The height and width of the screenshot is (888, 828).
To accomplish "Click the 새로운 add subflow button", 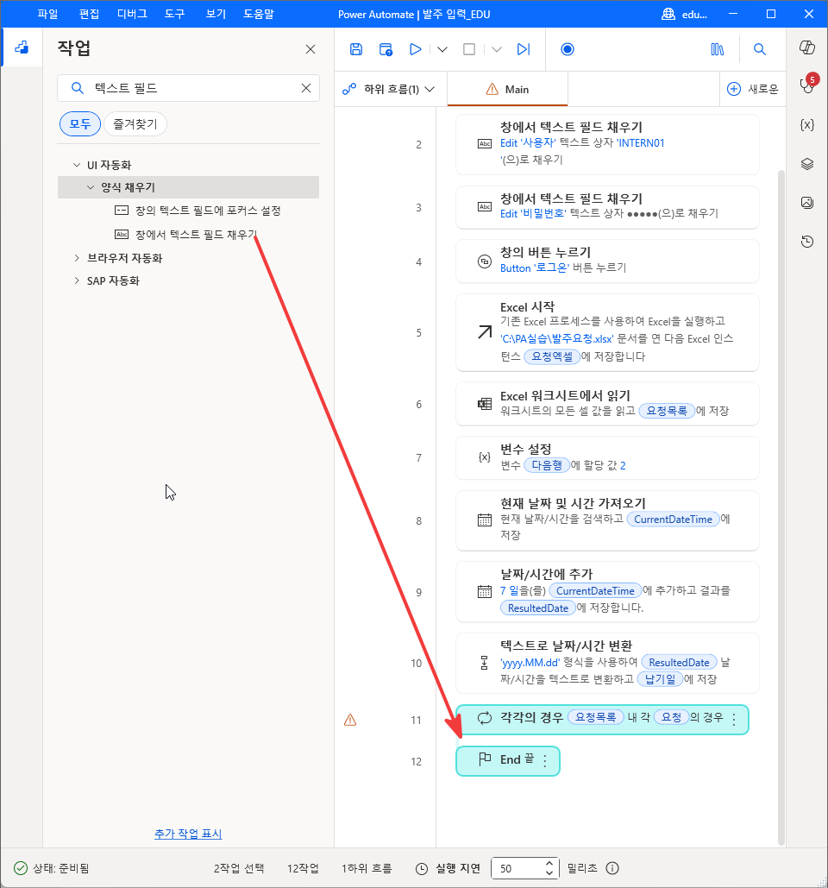I will pos(753,89).
